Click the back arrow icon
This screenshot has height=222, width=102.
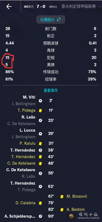[9, 7]
